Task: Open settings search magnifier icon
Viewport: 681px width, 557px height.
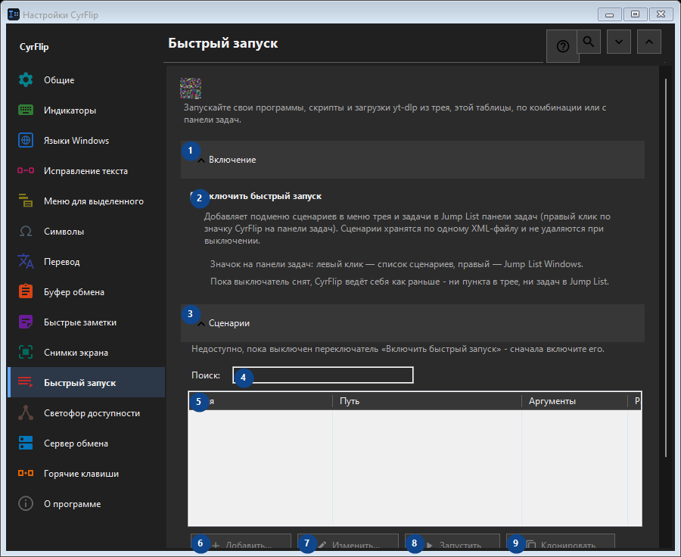Action: click(589, 42)
